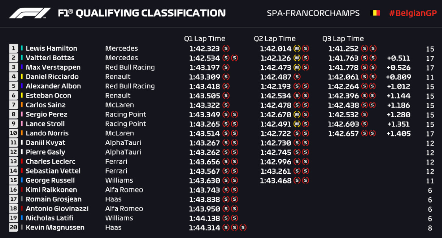This screenshot has width=442, height=238.
Task: Click the position 1 number box
Action: coord(14,48)
